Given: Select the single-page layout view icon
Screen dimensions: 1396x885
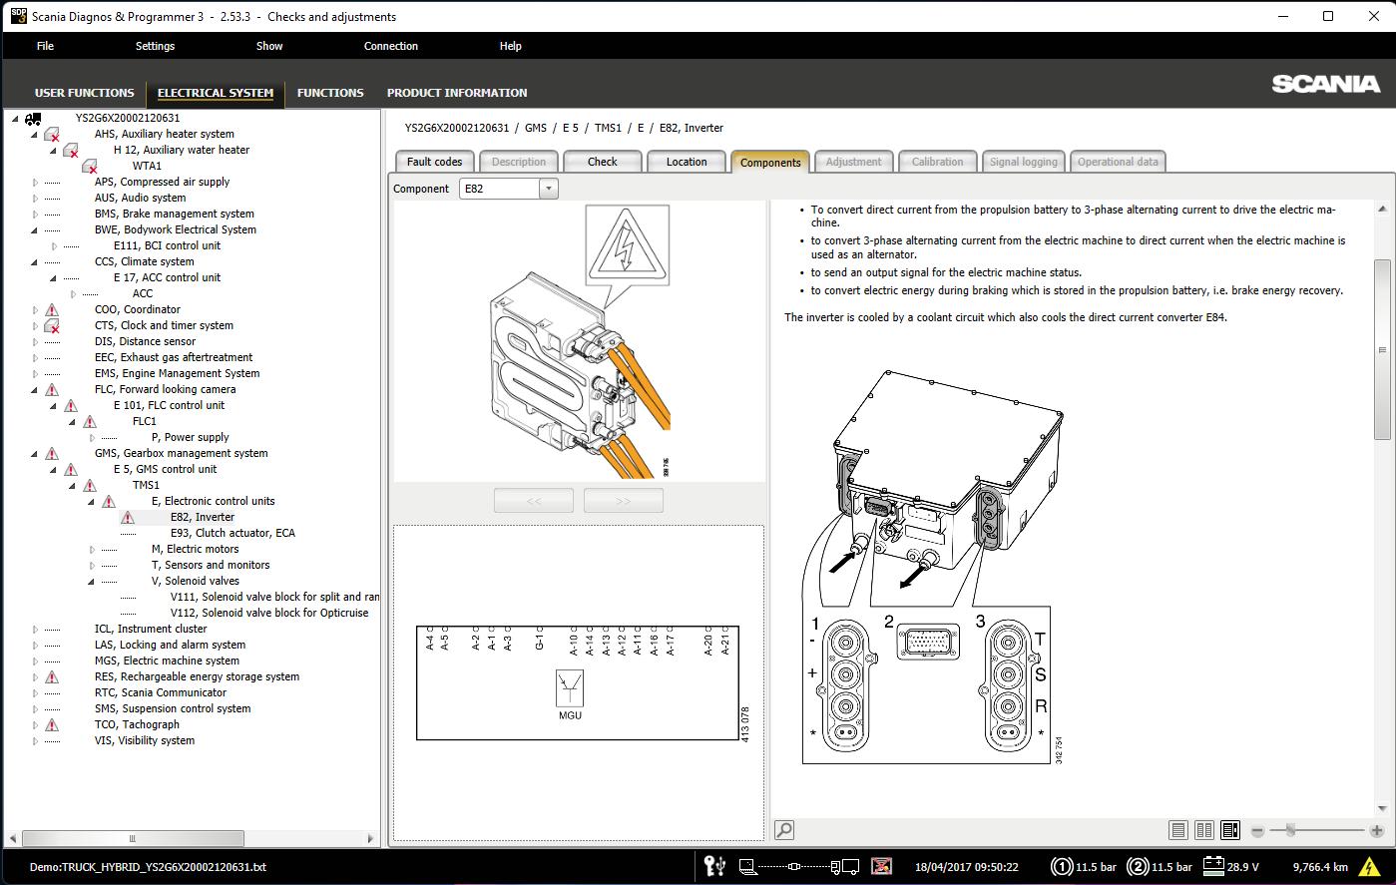Looking at the screenshot, I should pyautogui.click(x=1178, y=829).
